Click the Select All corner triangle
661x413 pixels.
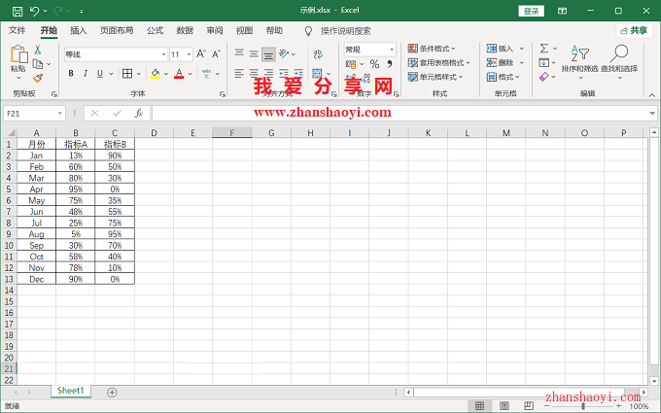coord(12,133)
